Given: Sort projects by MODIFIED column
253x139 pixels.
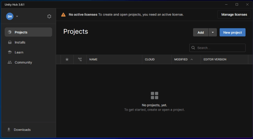Looking at the screenshot, I should coord(181,59).
